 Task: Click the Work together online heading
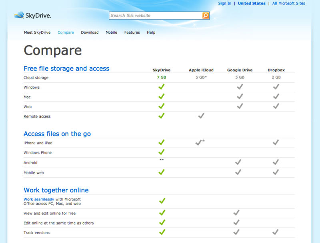(x=56, y=190)
